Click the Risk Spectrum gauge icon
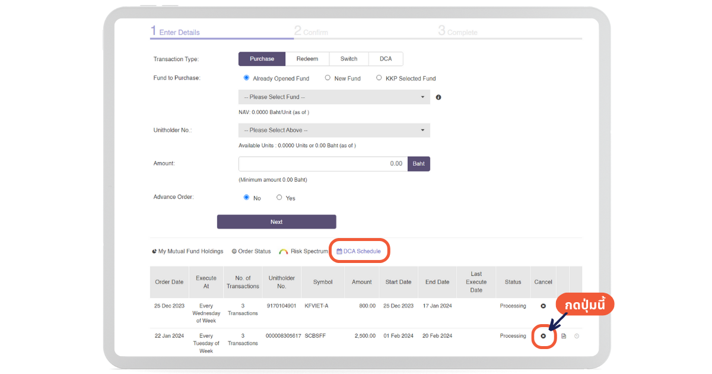 (x=284, y=252)
